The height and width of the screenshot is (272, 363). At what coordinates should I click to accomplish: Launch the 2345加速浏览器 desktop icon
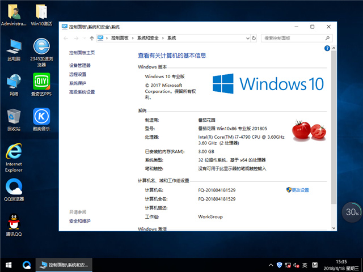coord(41,53)
